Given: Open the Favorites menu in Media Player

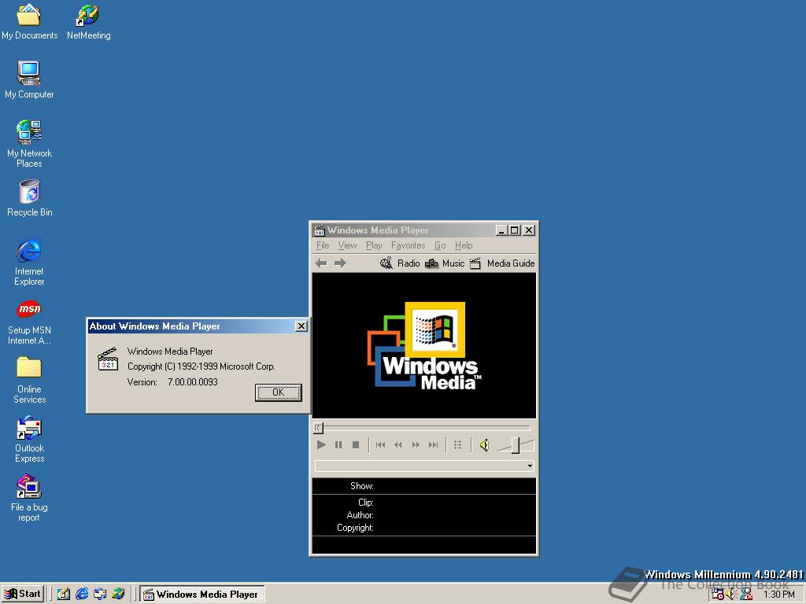Looking at the screenshot, I should [x=409, y=245].
